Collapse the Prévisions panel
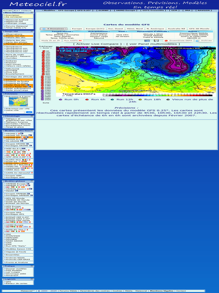The image size is (219, 293). click(32, 94)
